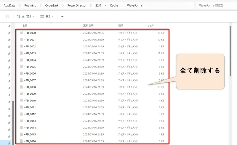Select the file icon of ~PD_0016
This screenshot has height=145, width=237.
pyautogui.click(x=21, y=141)
